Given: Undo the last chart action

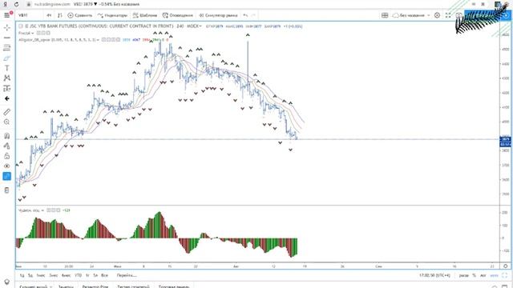Looking at the screenshot, I should tap(245, 15).
